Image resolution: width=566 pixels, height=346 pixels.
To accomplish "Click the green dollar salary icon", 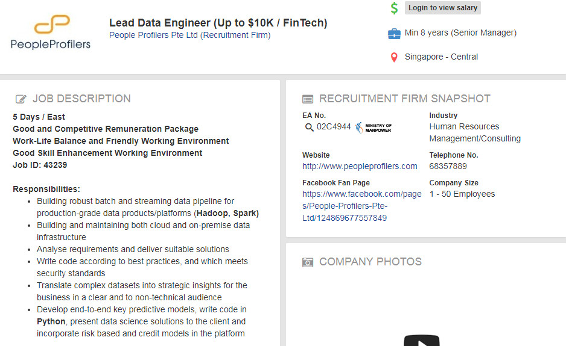I will 394,8.
